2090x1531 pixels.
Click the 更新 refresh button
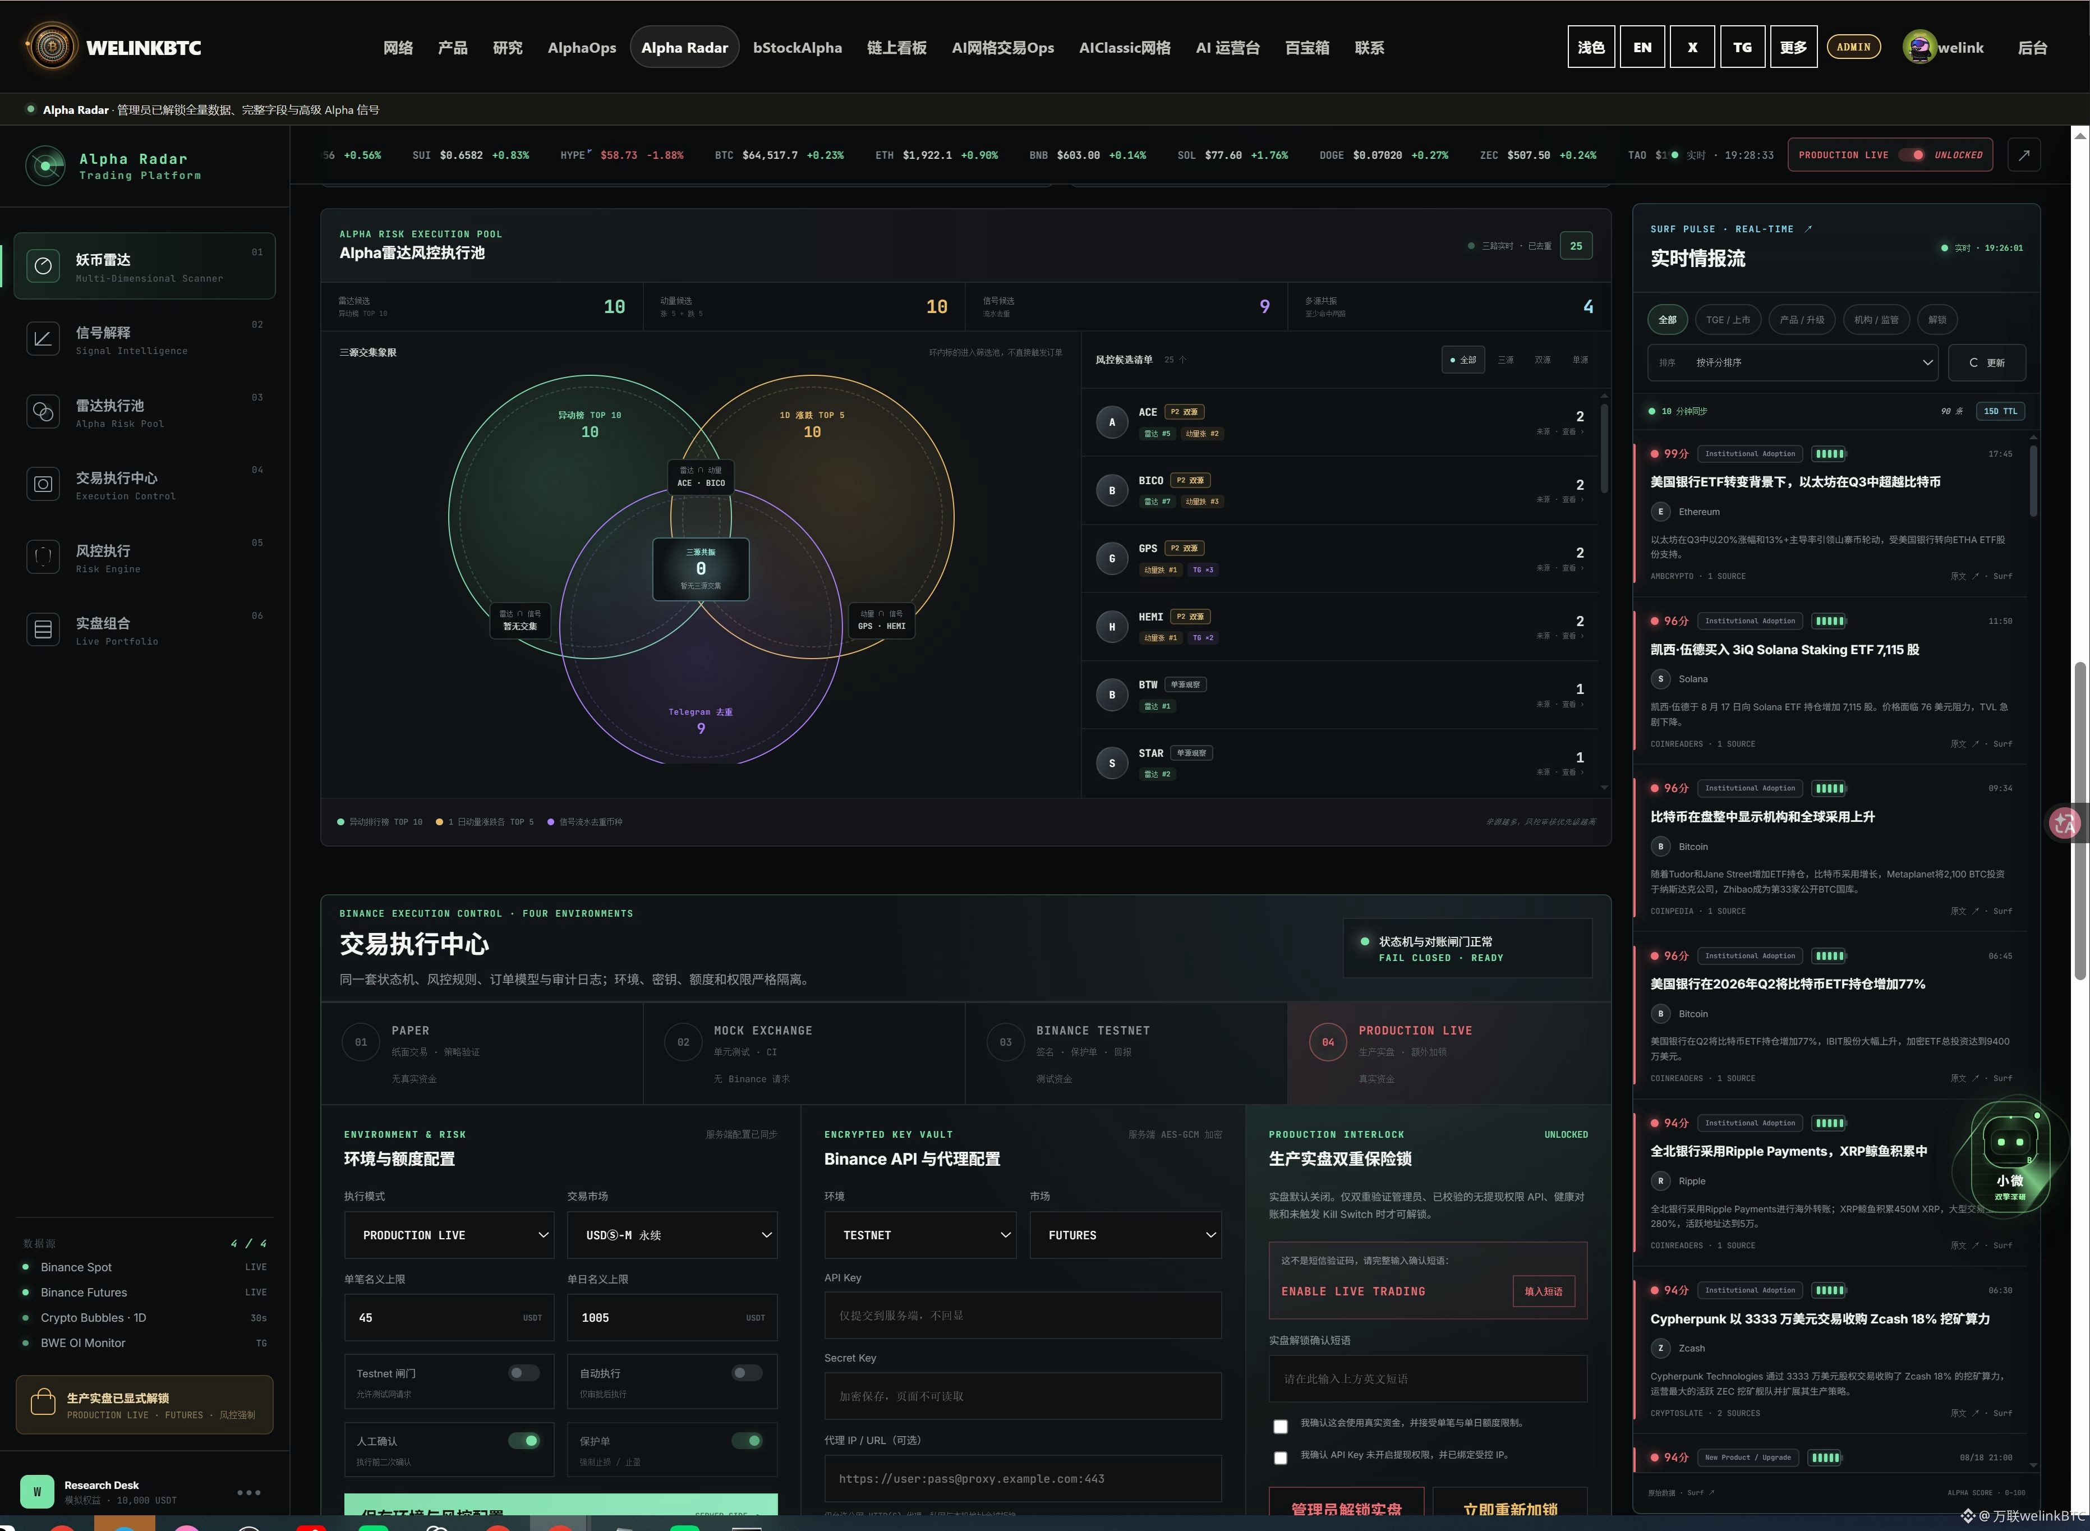[x=1986, y=362]
